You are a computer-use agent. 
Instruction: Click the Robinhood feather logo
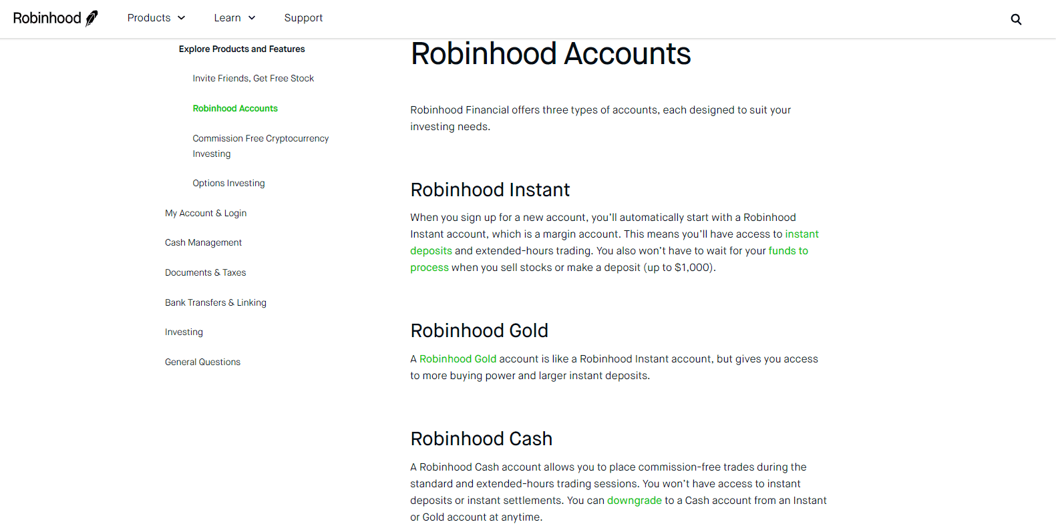91,17
